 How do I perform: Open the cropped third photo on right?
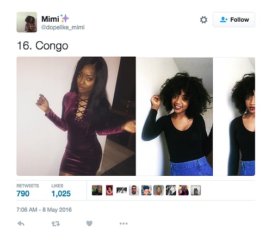234,116
